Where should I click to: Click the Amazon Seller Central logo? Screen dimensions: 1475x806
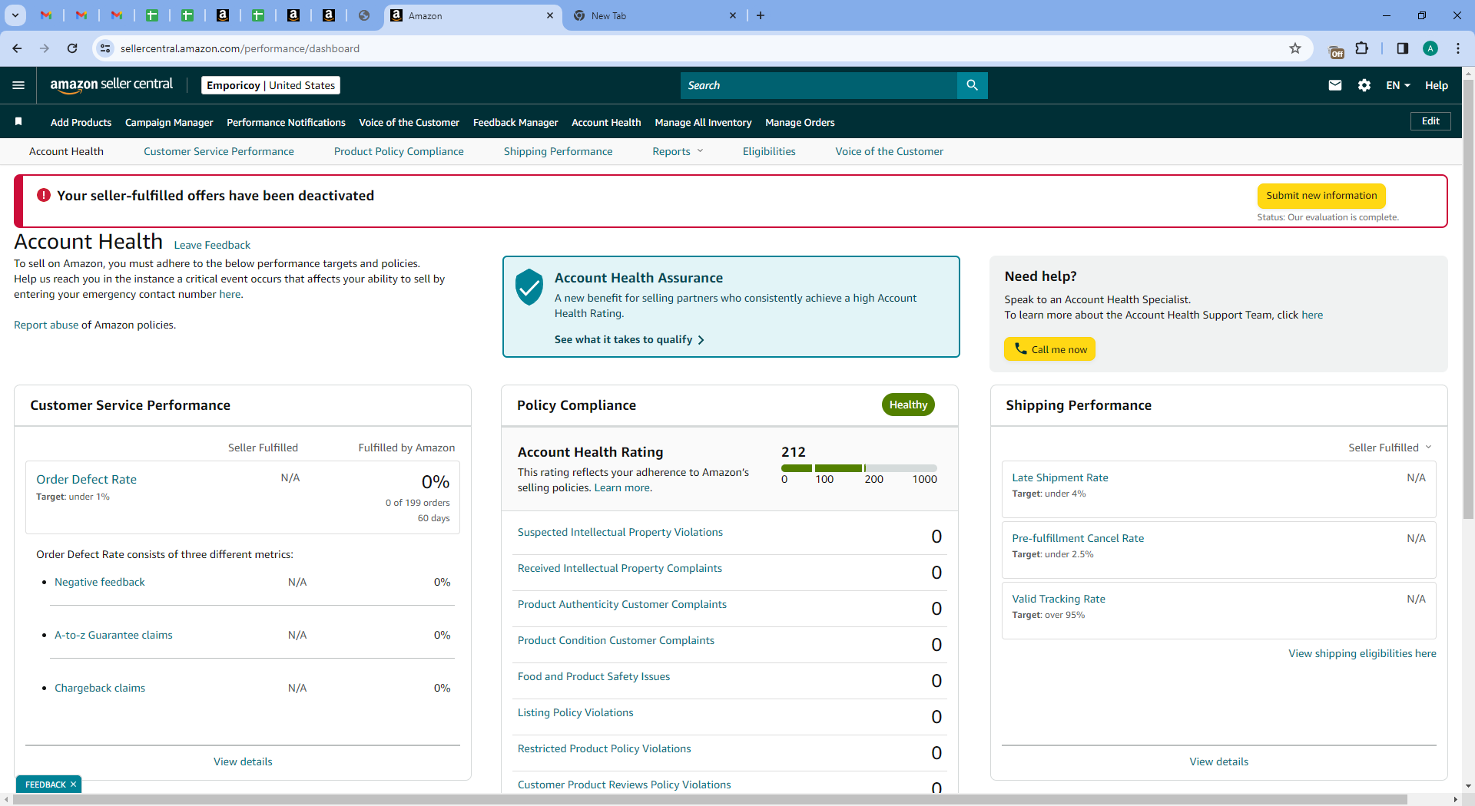[x=111, y=85]
